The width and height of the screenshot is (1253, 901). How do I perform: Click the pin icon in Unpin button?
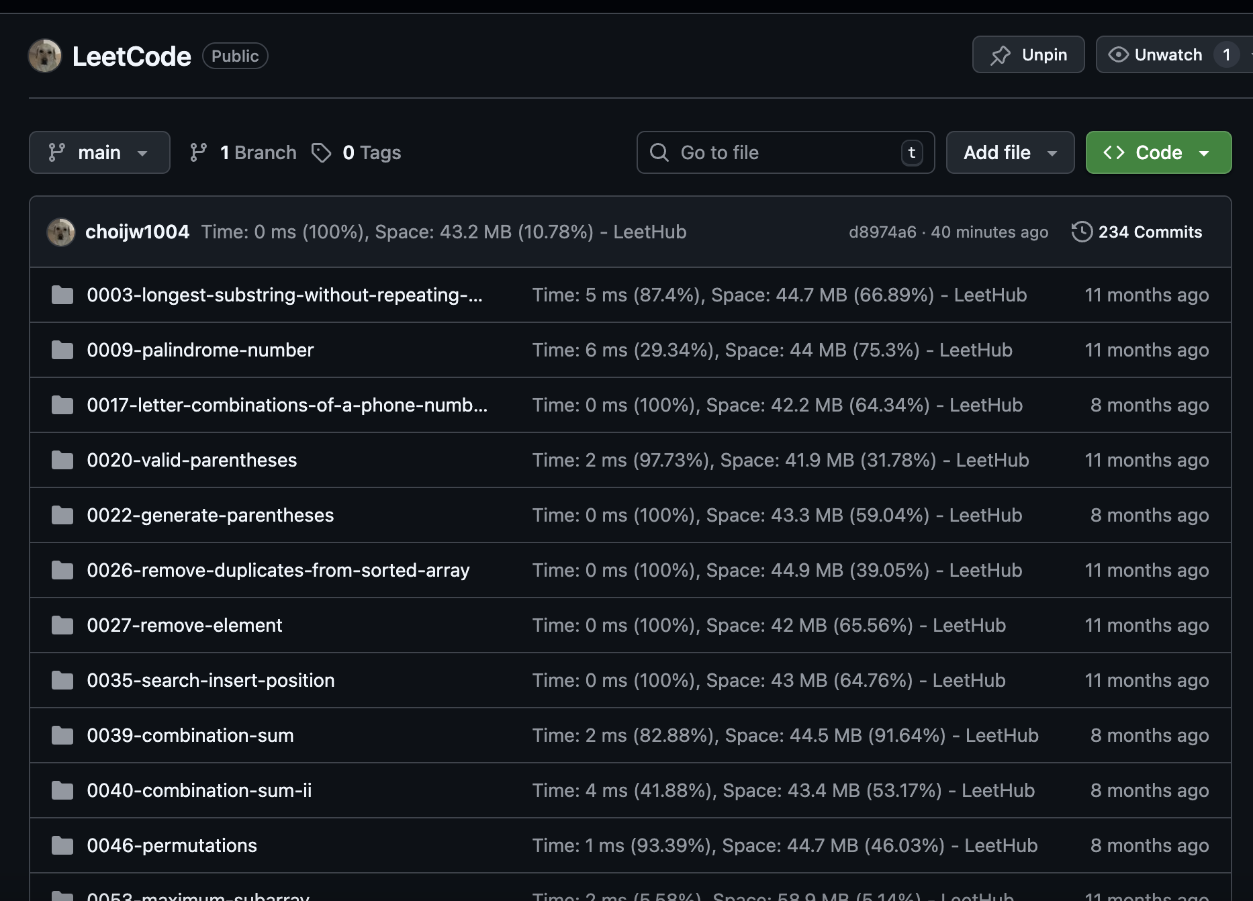pyautogui.click(x=1000, y=55)
